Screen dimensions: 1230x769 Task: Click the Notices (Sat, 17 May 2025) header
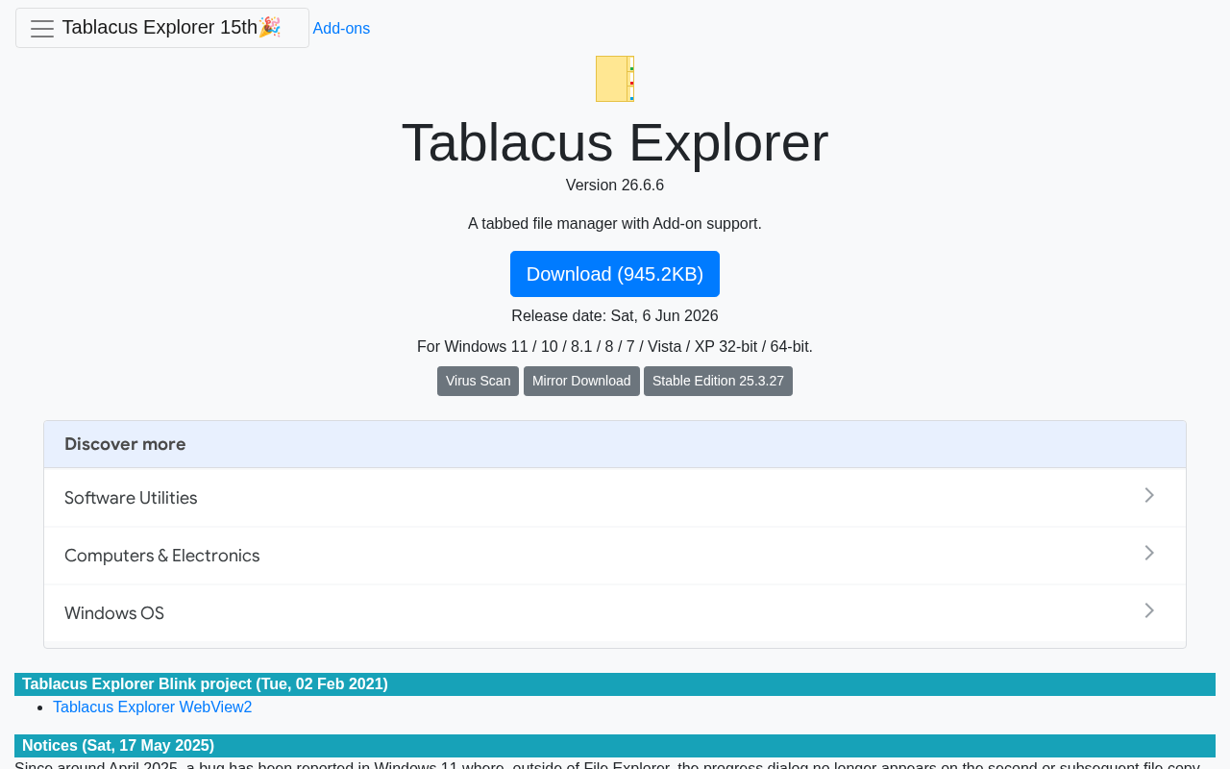click(x=615, y=746)
